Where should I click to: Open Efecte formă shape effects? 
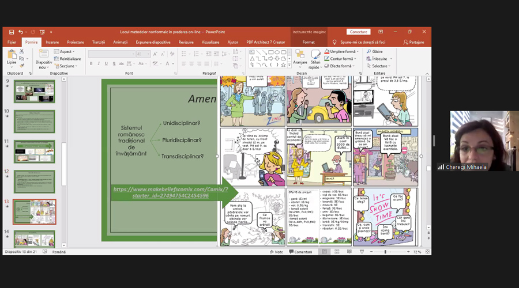(x=339, y=66)
